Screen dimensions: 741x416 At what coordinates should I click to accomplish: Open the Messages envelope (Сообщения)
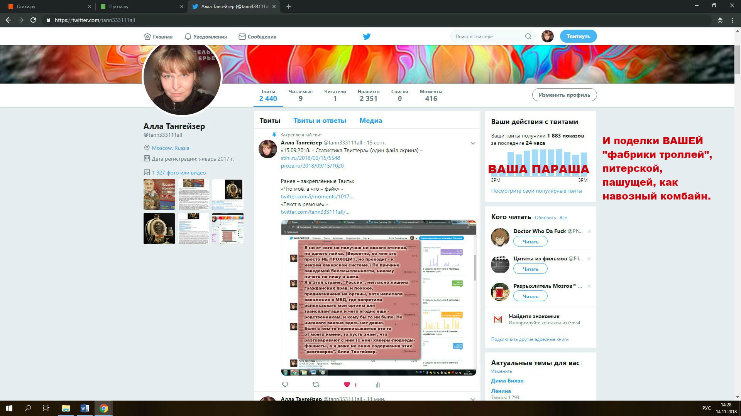point(257,37)
